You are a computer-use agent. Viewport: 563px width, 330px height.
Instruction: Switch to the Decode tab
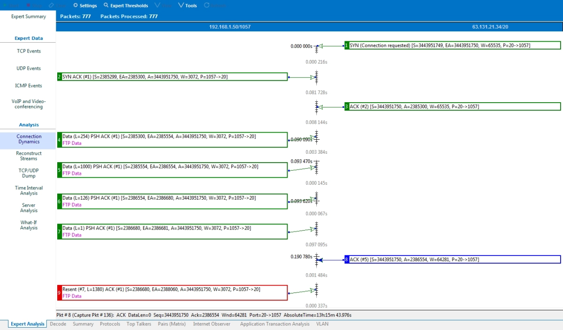(x=58, y=324)
